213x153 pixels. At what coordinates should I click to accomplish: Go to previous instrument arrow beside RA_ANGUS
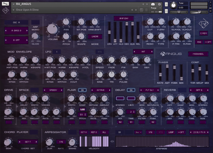click(143, 4)
